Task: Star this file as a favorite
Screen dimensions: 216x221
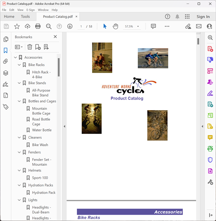Action: click(x=17, y=26)
